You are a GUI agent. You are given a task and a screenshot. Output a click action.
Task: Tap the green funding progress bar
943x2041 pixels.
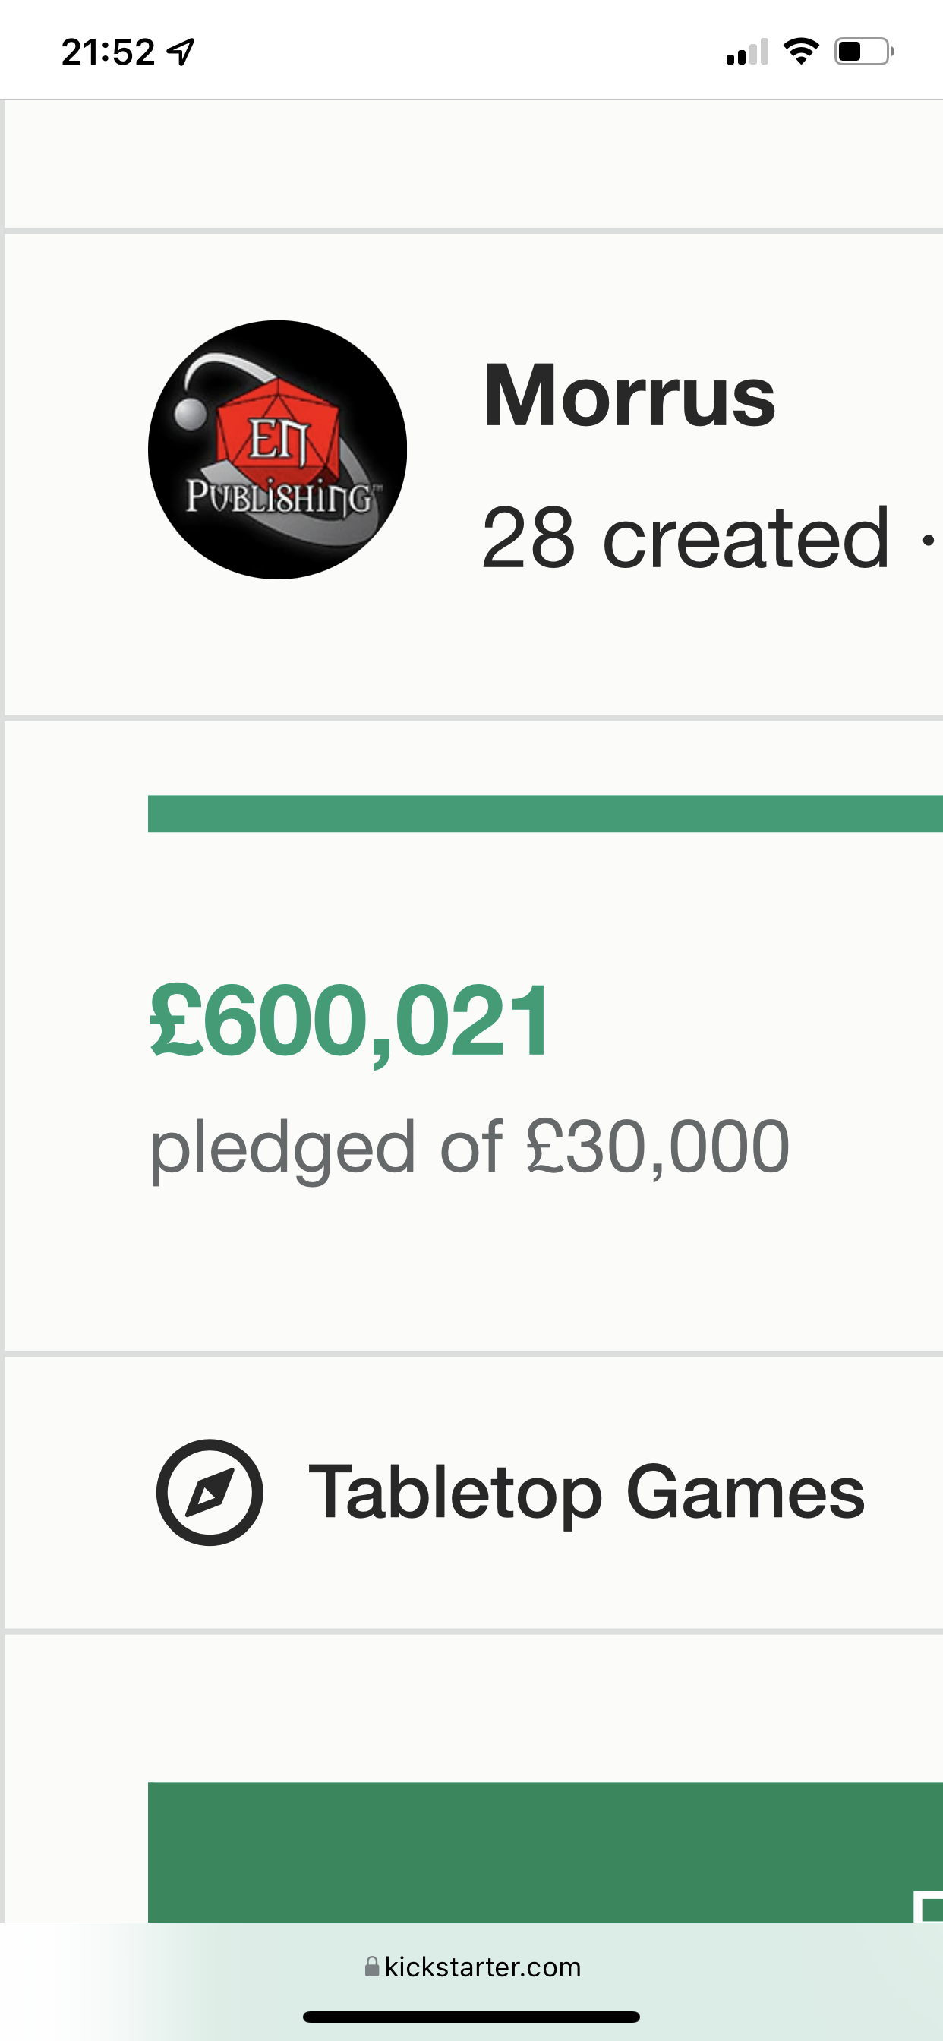point(545,814)
